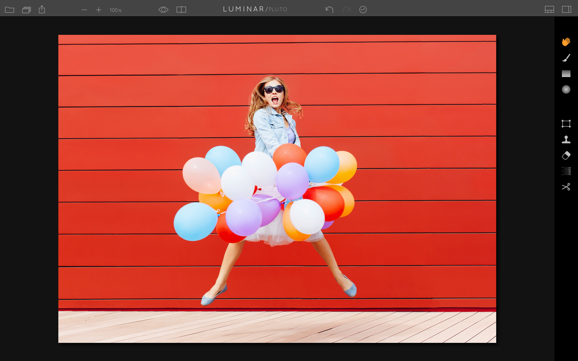Show the right side panel
Viewport: 578px width, 361px height.
(567, 10)
